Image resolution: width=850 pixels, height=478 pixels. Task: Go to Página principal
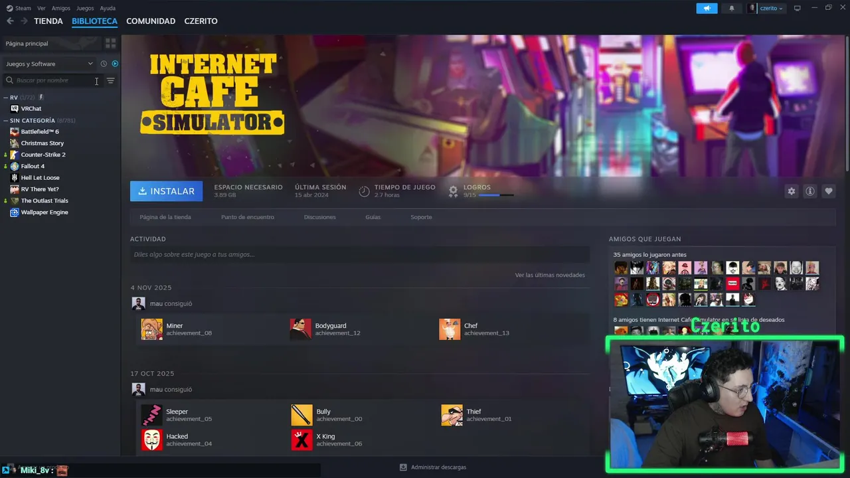click(x=52, y=43)
